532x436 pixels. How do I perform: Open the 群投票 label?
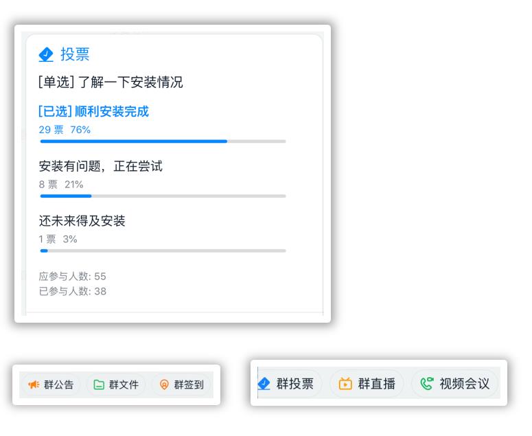pos(295,384)
